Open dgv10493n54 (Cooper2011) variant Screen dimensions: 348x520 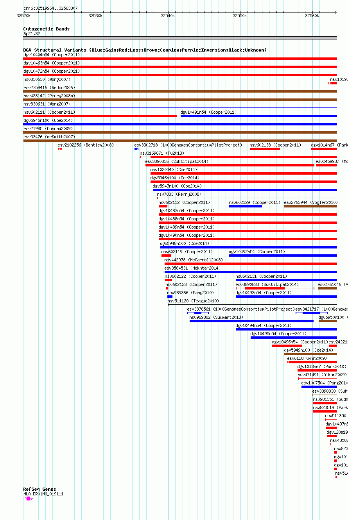[x=286, y=297]
